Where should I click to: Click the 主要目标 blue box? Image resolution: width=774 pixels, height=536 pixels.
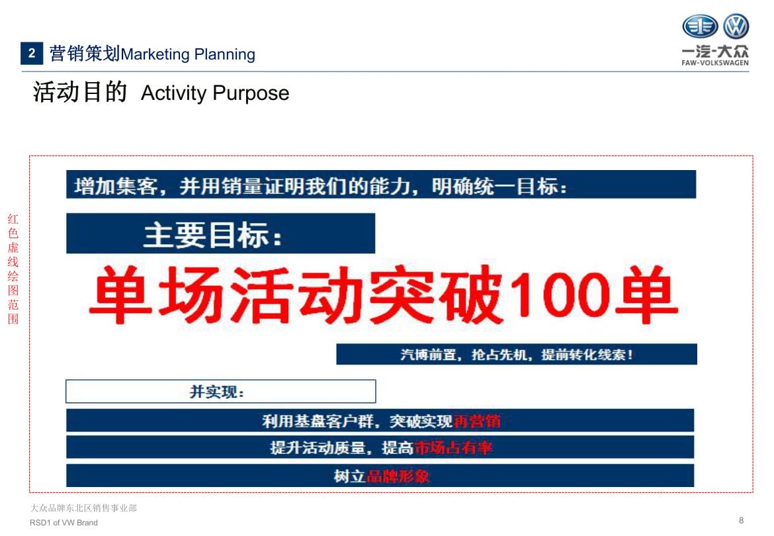tap(220, 234)
